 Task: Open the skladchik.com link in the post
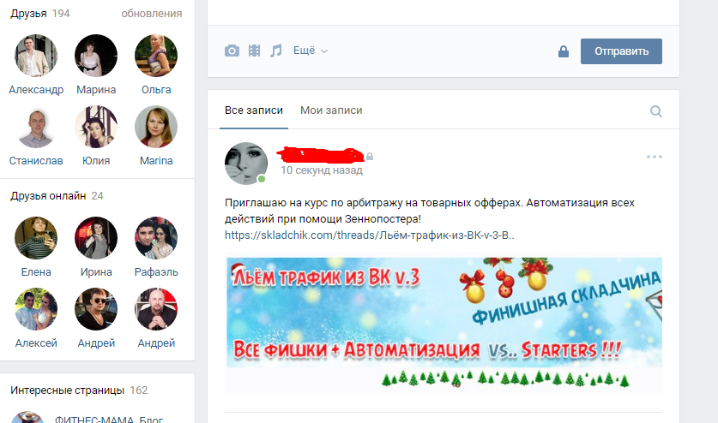click(370, 235)
